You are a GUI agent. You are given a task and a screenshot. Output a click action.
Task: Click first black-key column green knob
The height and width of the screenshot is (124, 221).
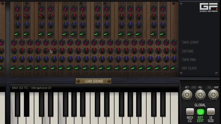coord(18,34)
